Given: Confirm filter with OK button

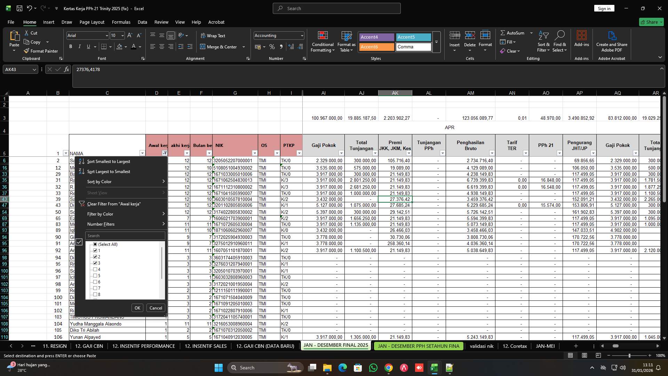Looking at the screenshot, I should 137,308.
